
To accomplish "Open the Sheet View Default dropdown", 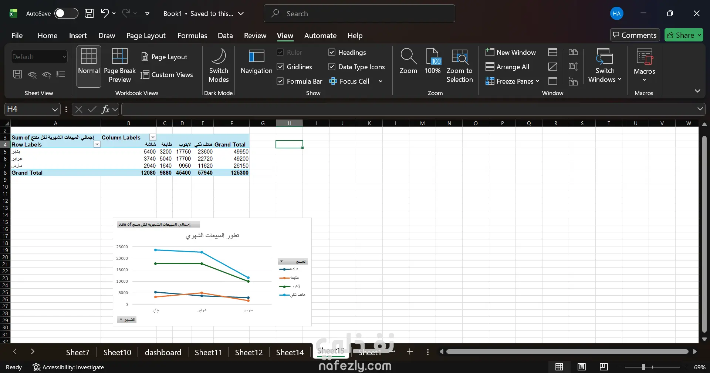I will pos(39,57).
